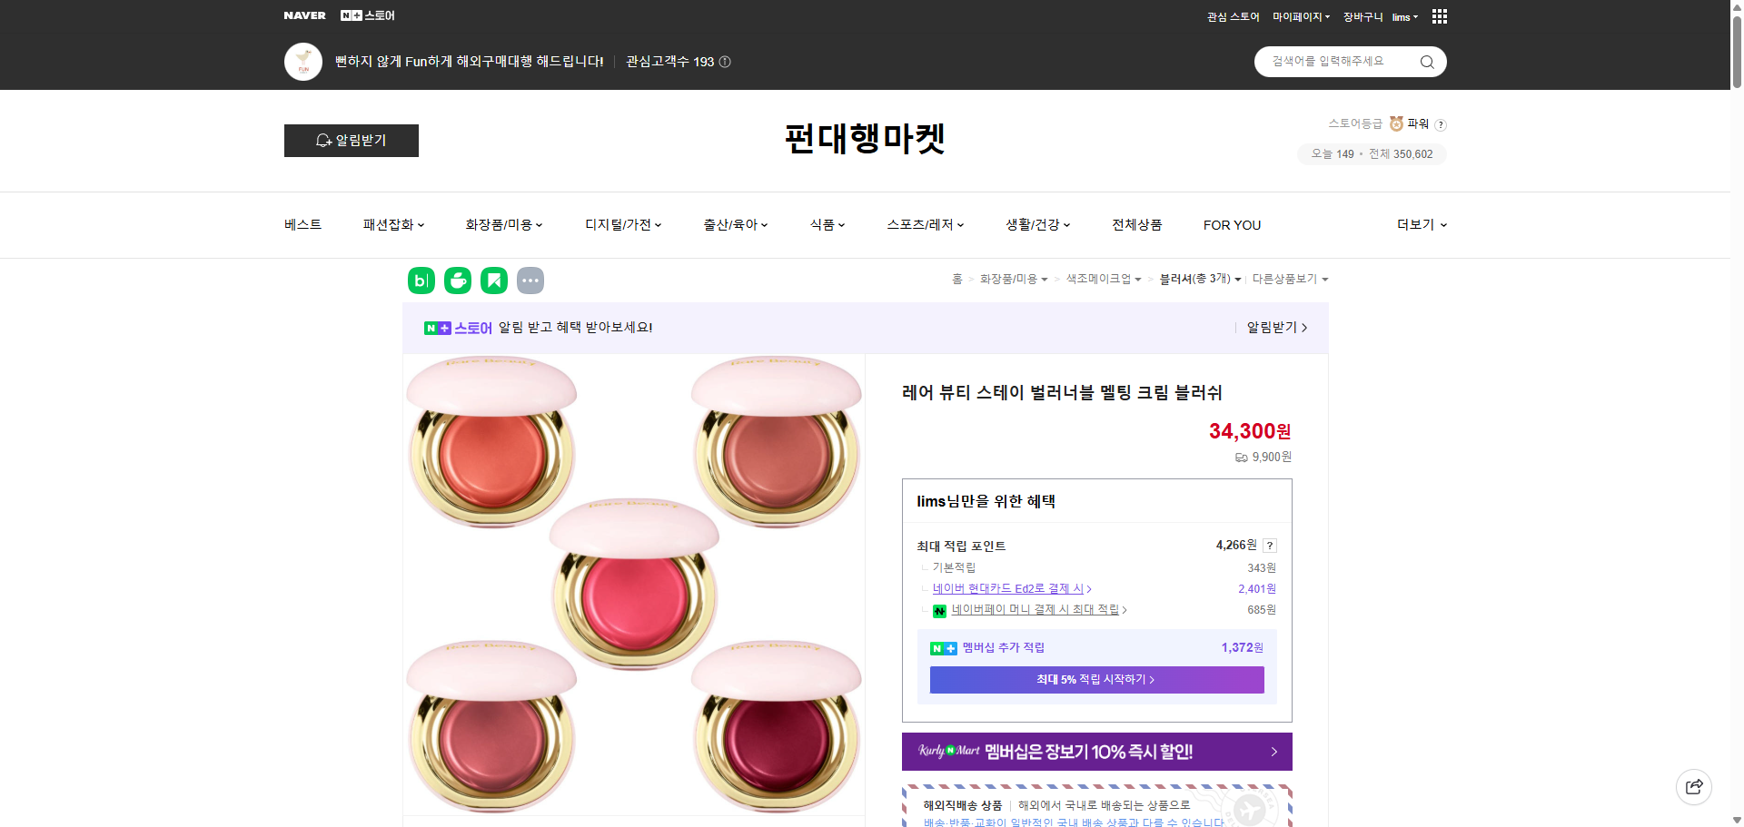Click the 알림받기 notification button
This screenshot has width=1744, height=827.
click(x=351, y=141)
